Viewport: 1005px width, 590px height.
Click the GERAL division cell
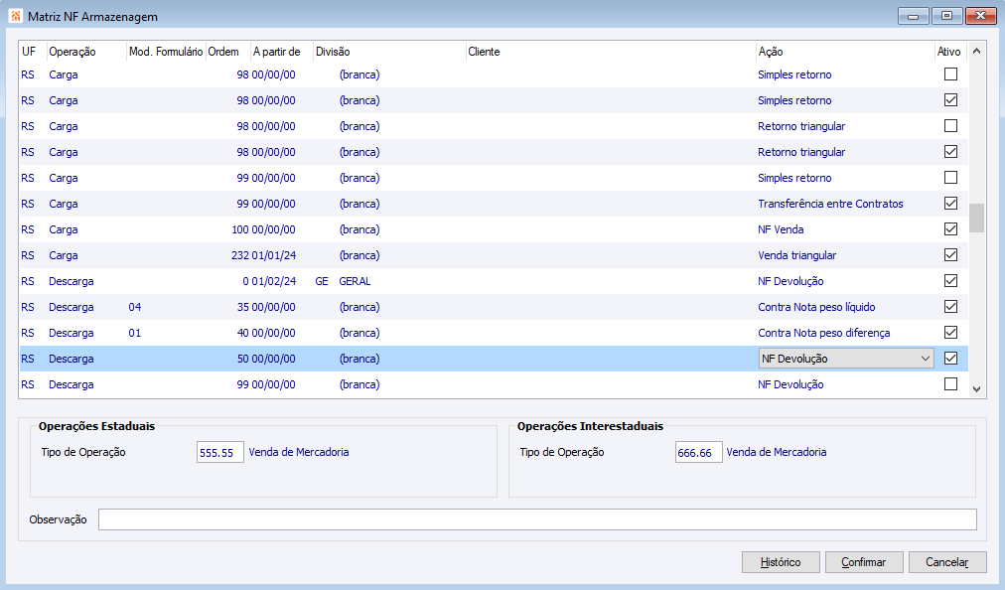click(x=355, y=281)
